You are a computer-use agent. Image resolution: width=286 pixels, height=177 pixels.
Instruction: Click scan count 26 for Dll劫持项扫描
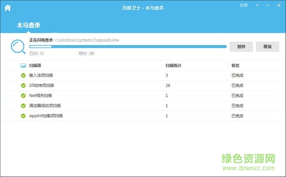pyautogui.click(x=168, y=85)
